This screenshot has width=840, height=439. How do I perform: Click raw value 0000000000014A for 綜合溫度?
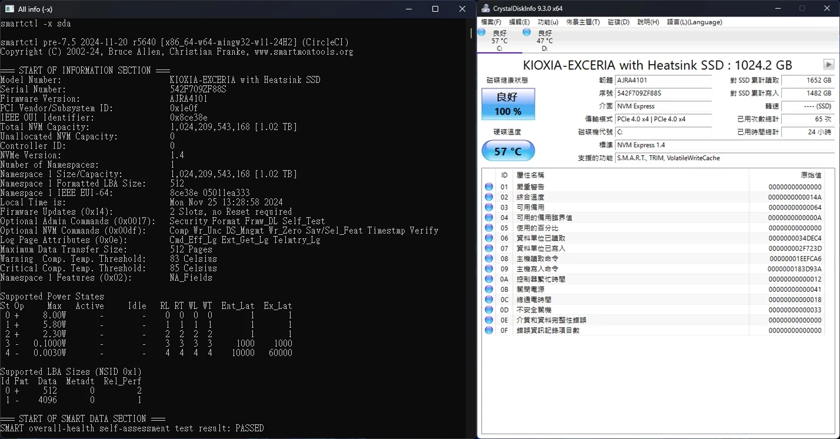pos(795,197)
